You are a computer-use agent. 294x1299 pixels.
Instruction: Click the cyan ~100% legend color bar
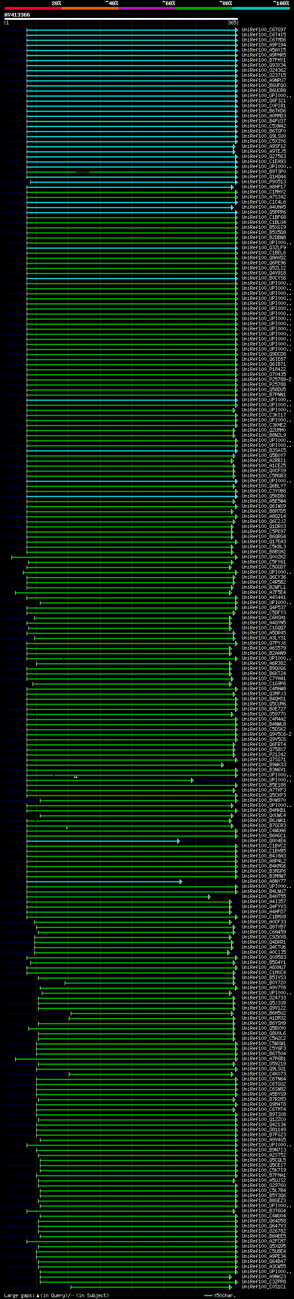click(261, 8)
